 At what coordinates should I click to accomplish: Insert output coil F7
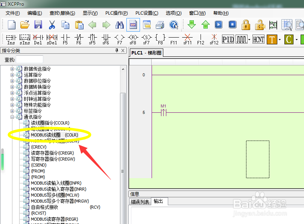[120, 39]
